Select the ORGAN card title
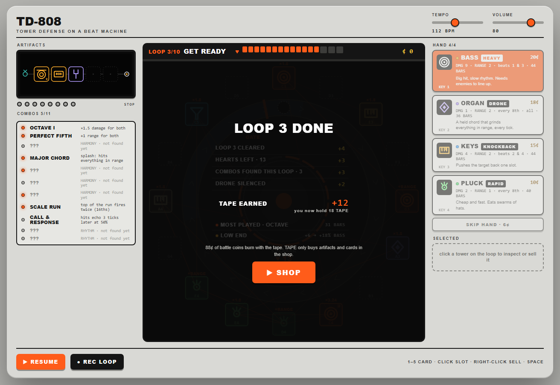Image resolution: width=560 pixels, height=385 pixels. coord(472,103)
